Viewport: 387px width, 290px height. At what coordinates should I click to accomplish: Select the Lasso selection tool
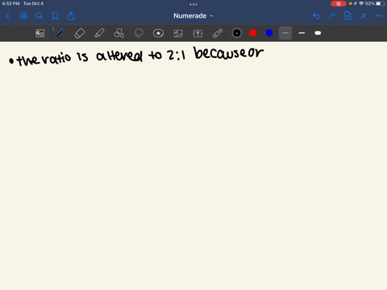tap(139, 33)
